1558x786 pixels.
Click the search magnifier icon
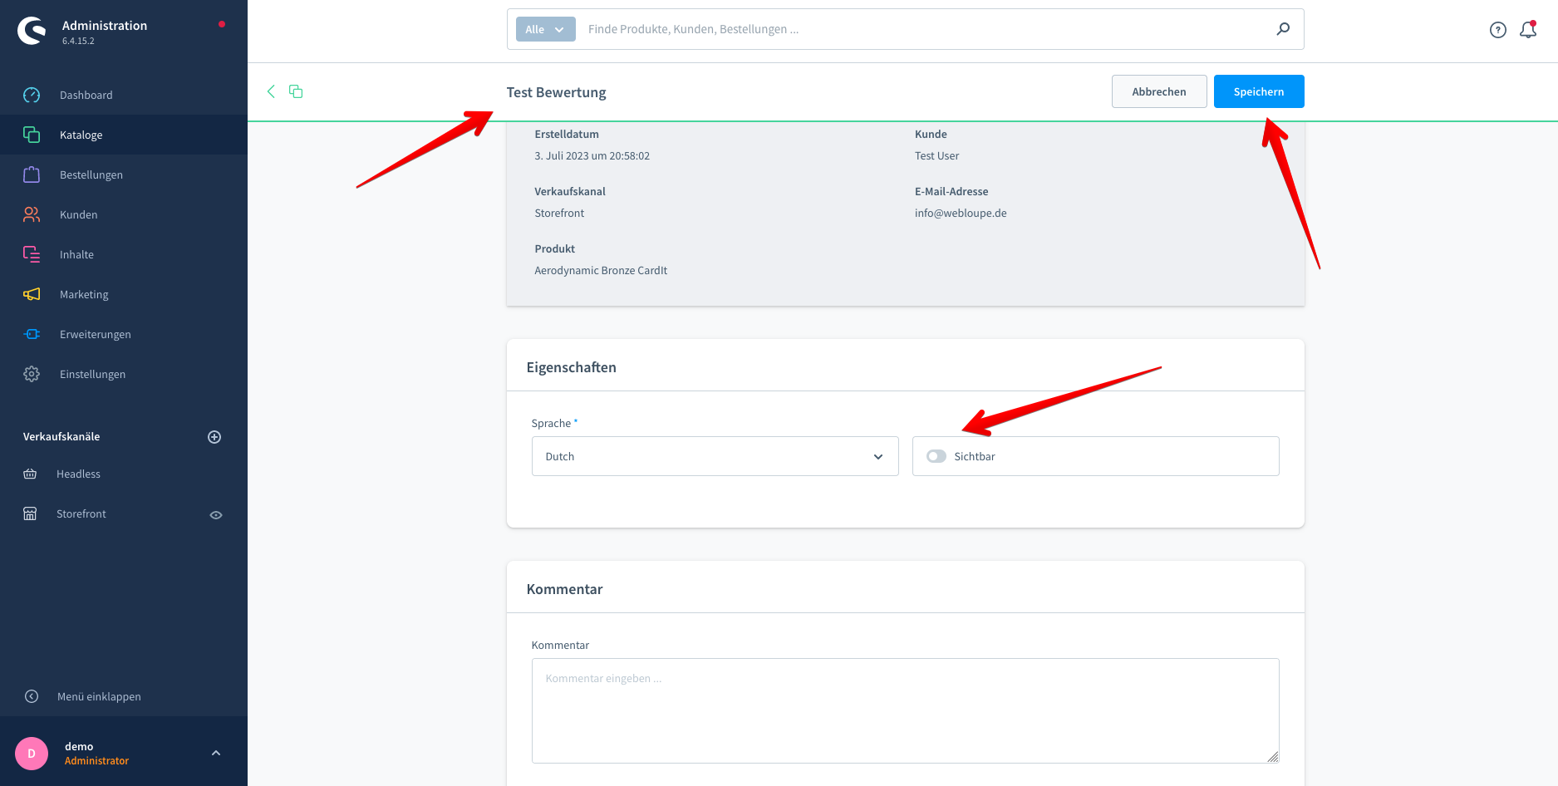click(x=1283, y=29)
